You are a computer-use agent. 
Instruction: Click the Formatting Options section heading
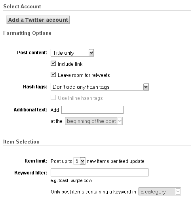pos(27,33)
